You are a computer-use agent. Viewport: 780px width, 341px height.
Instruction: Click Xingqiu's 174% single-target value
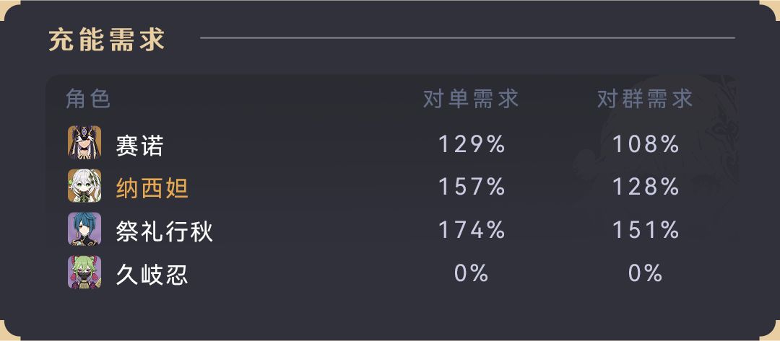click(472, 231)
